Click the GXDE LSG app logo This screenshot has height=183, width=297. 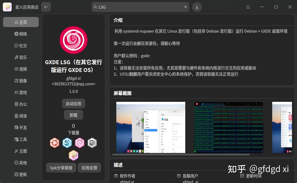[73, 40]
